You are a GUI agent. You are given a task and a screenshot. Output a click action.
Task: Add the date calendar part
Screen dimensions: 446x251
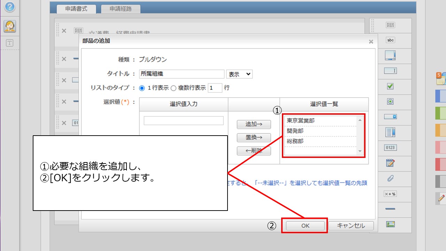click(390, 163)
